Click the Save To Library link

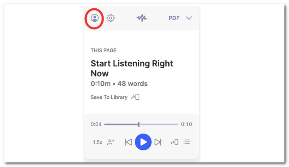click(109, 97)
